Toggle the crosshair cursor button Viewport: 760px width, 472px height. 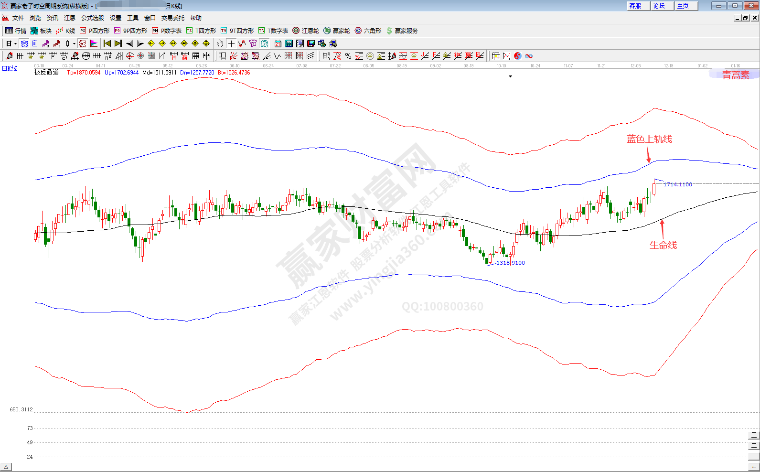click(x=231, y=43)
